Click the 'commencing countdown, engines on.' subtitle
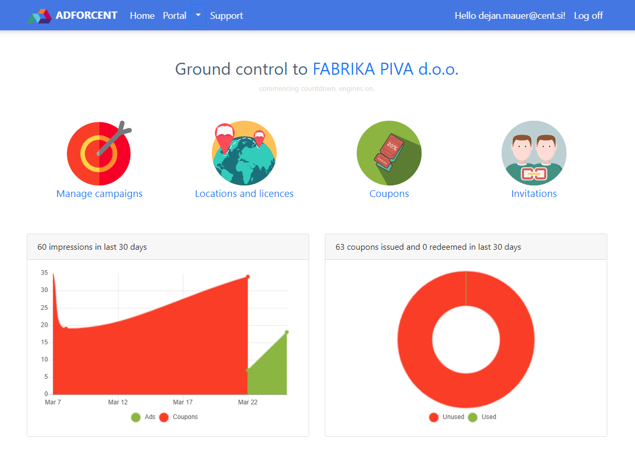Screen dimensions: 635x453 (x=317, y=89)
